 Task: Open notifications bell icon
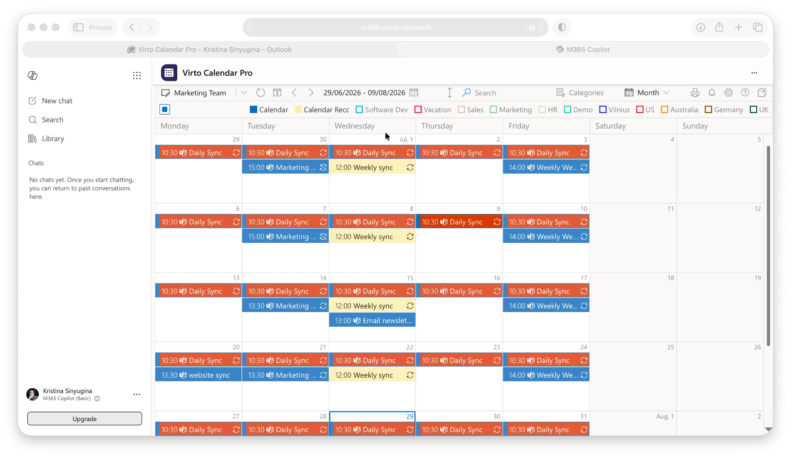(711, 93)
